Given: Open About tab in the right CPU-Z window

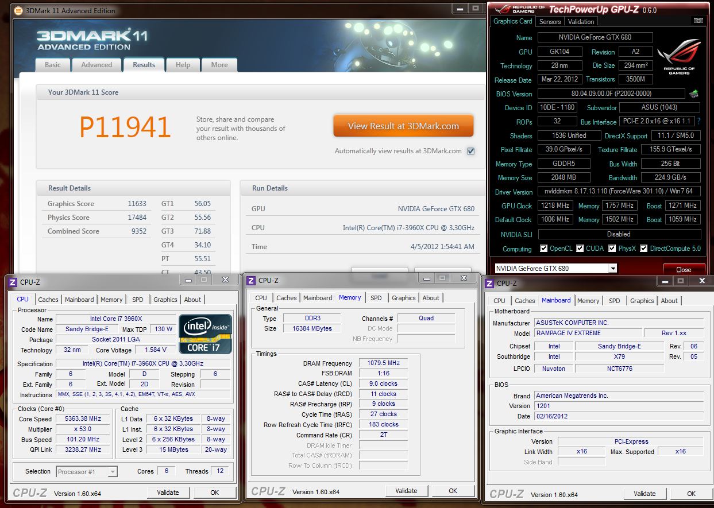Looking at the screenshot, I should (x=669, y=301).
